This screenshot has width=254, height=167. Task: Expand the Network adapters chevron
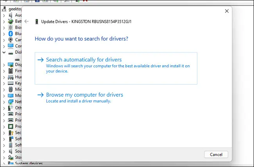coord(4,102)
